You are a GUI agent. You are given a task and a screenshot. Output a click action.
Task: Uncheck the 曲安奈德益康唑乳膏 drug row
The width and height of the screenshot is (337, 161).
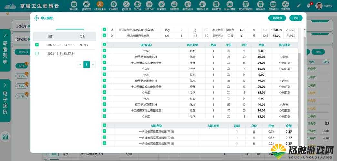click(104, 30)
